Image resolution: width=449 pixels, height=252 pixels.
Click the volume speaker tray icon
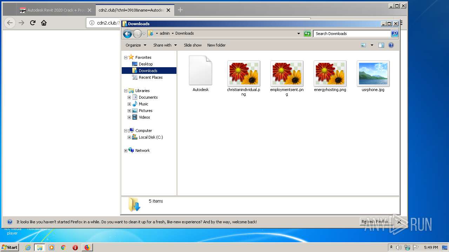click(399, 247)
